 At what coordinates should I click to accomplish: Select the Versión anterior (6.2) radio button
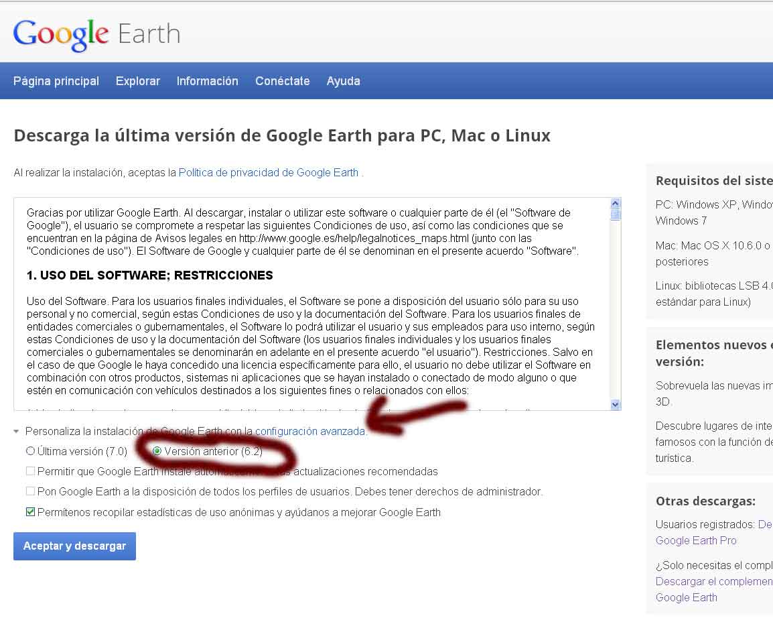point(157,451)
